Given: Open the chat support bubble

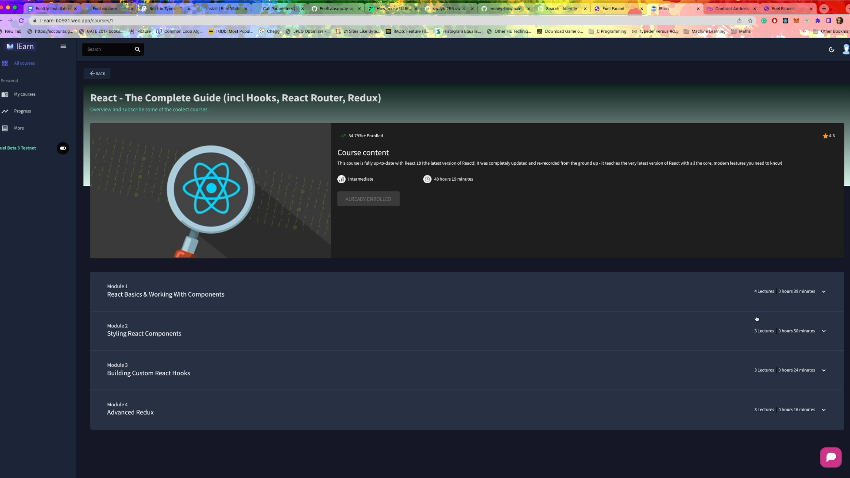Looking at the screenshot, I should click(831, 457).
